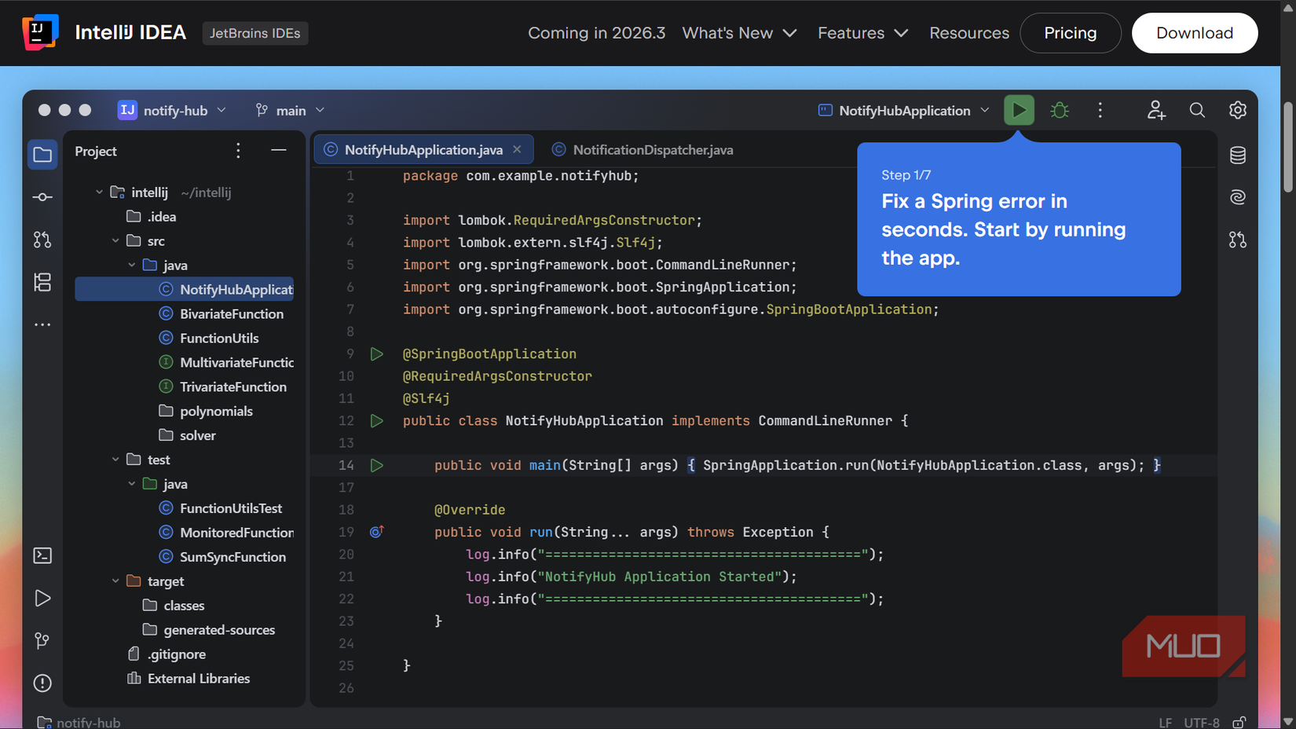The width and height of the screenshot is (1296, 729).
Task: Open the notify-hub project dropdown
Action: pos(172,110)
